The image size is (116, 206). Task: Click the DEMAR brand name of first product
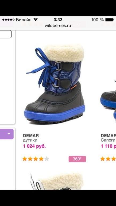click(x=31, y=136)
